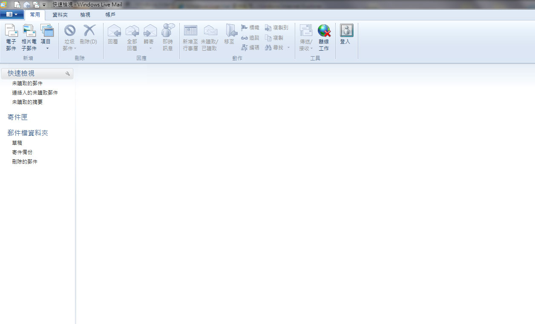
Task: Switch to the 常用 ribbon tab
Action: 35,15
